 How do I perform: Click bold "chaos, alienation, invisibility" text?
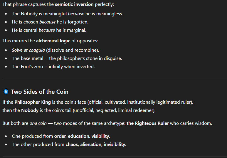coord(95,144)
